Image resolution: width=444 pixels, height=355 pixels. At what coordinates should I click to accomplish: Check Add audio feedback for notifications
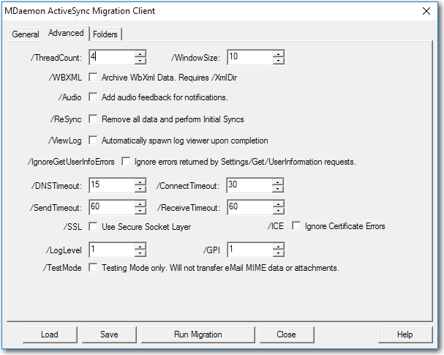94,97
